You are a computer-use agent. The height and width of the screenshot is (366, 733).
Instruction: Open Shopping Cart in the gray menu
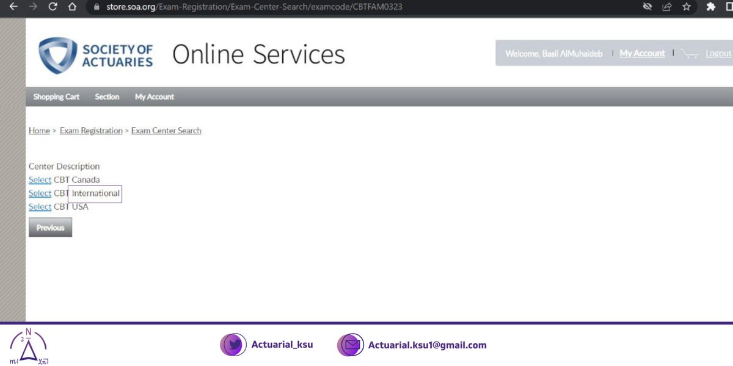56,97
